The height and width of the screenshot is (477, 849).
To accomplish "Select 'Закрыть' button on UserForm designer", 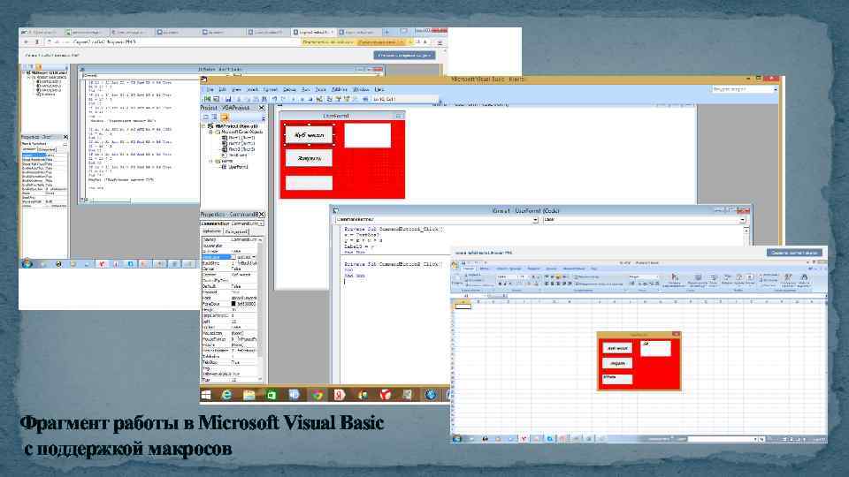I will pos(309,158).
